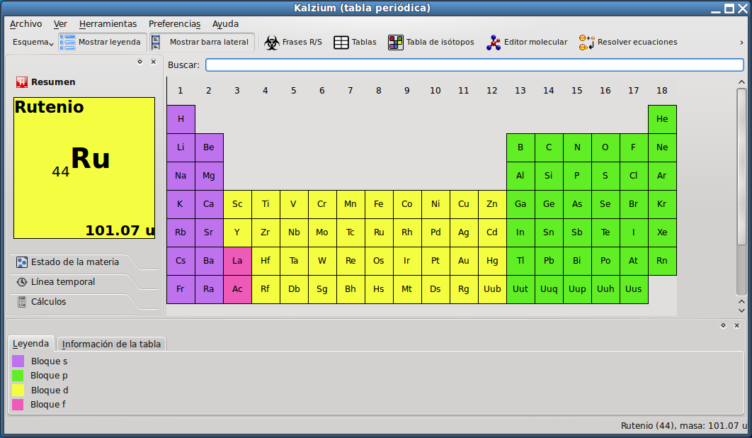The width and height of the screenshot is (752, 438).
Task: Select the Hydrogen (H) element
Action: click(181, 119)
